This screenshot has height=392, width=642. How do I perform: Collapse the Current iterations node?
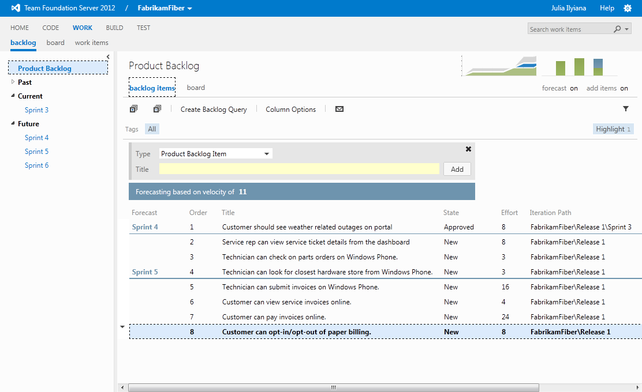click(x=13, y=96)
